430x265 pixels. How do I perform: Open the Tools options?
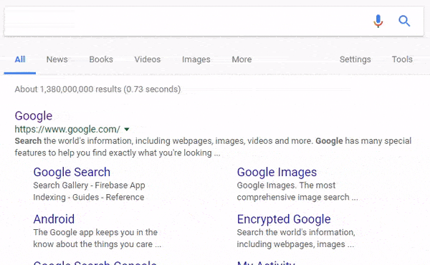point(402,59)
